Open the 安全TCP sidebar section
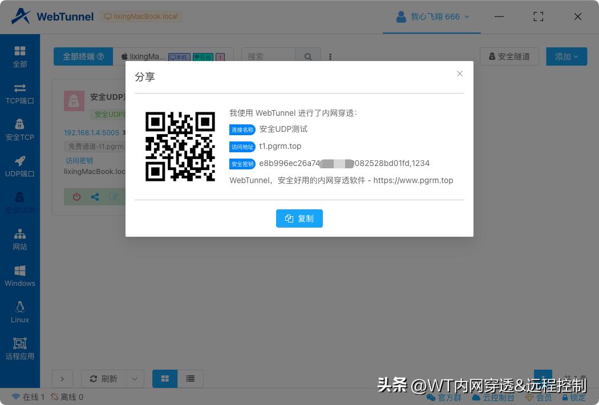This screenshot has height=405, width=599. pos(20,130)
